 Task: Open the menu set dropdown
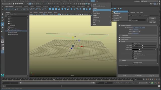[6, 4]
